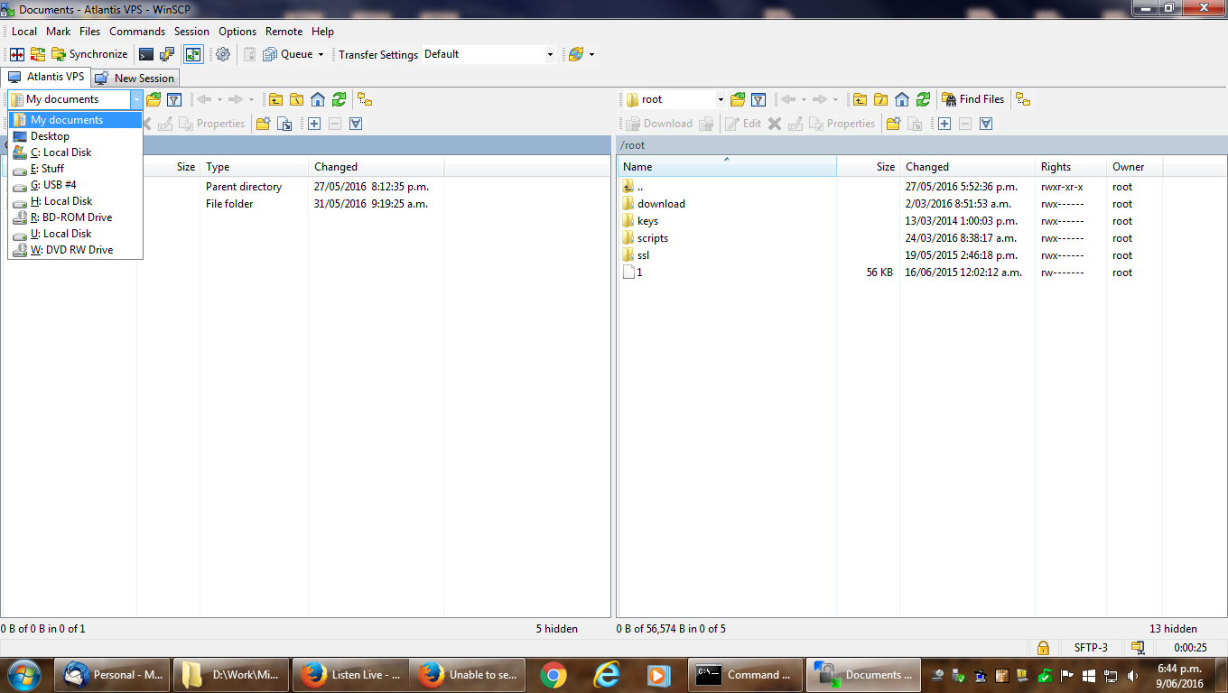This screenshot has height=693, width=1228.
Task: Select the scripts folder in remote panel
Action: 652,238
